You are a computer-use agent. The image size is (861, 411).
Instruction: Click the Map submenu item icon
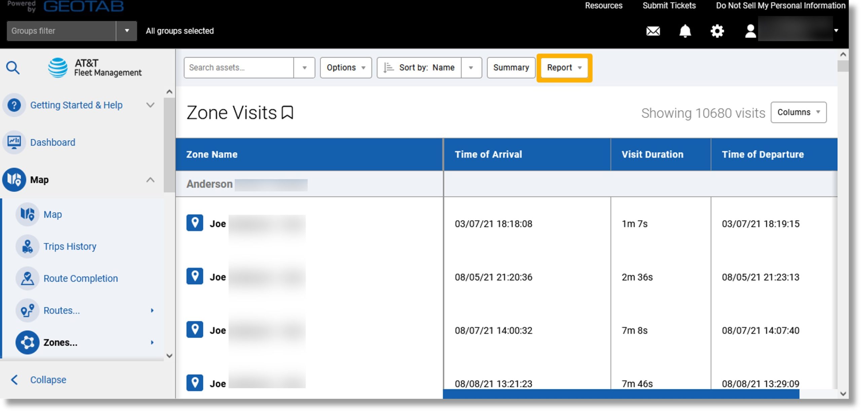click(x=28, y=214)
